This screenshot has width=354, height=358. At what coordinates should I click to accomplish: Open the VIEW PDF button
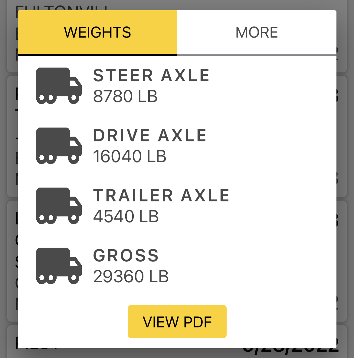177,321
